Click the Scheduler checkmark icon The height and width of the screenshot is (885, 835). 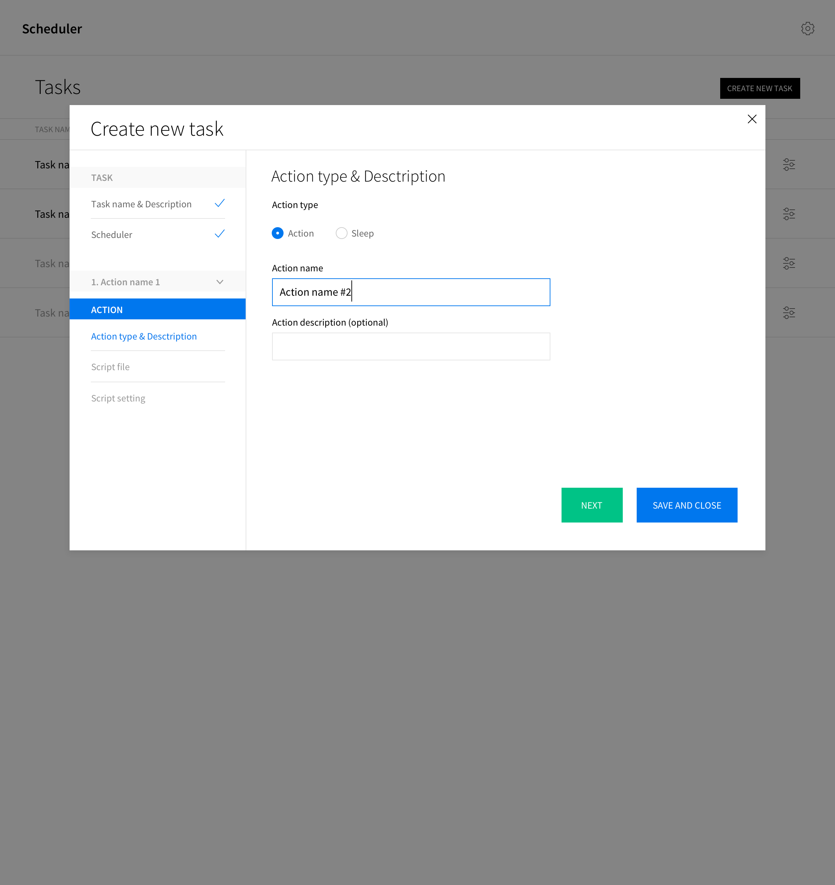(220, 234)
